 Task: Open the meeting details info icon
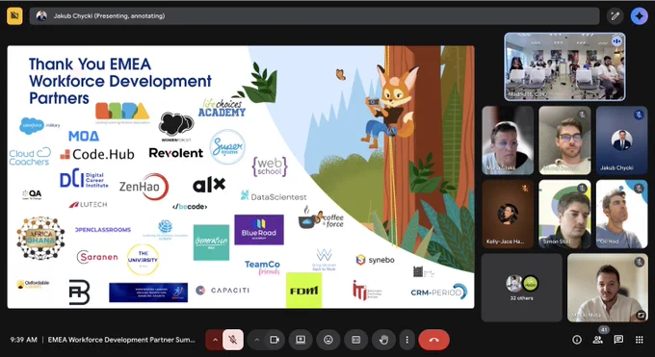point(577,340)
